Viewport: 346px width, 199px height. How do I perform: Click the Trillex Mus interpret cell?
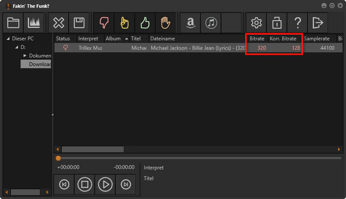click(90, 48)
